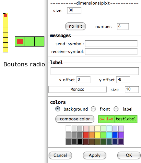Click the x offset field
This screenshot has height=163, width=141.
pos(83,80)
